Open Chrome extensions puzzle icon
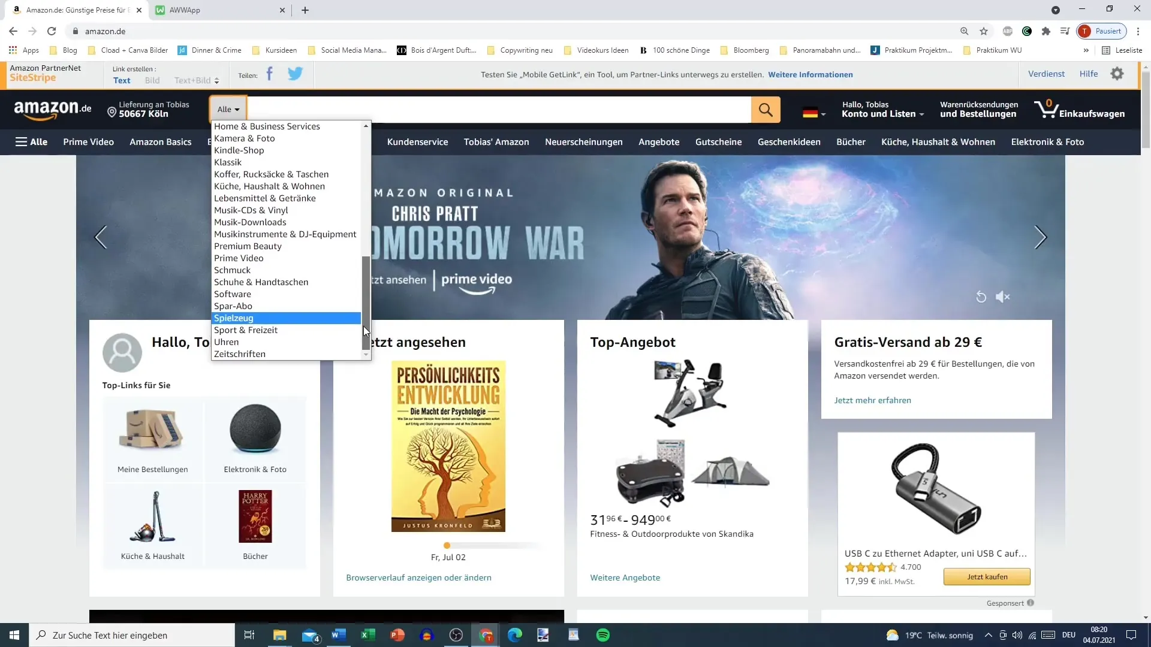 [1046, 31]
